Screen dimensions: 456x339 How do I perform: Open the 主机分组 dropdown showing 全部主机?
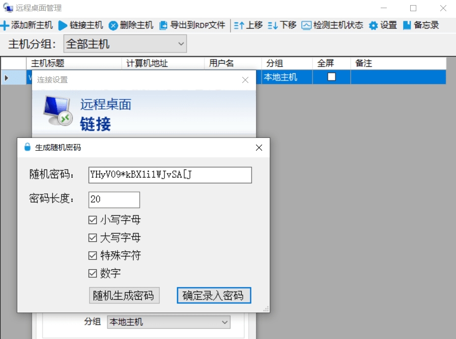(181, 44)
